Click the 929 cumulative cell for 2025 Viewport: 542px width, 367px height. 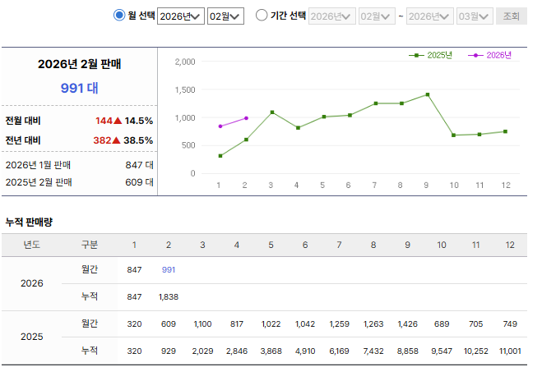click(x=169, y=351)
